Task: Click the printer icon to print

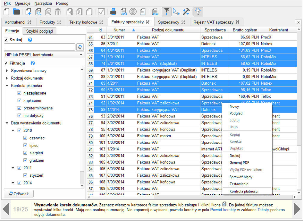Action: coord(113,12)
